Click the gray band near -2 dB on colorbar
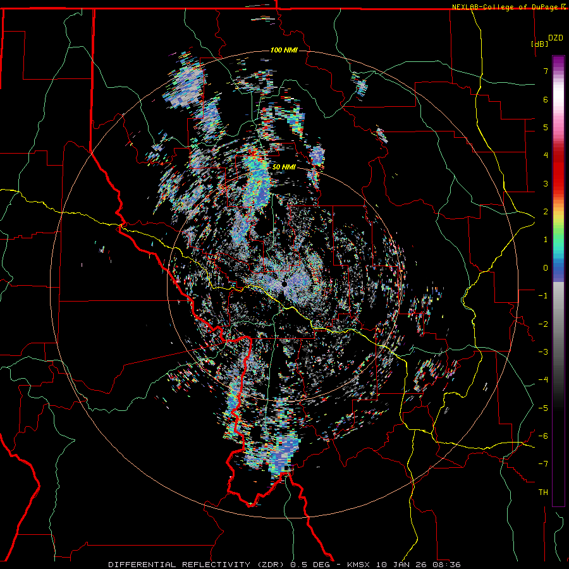569x569 pixels. pyautogui.click(x=558, y=324)
